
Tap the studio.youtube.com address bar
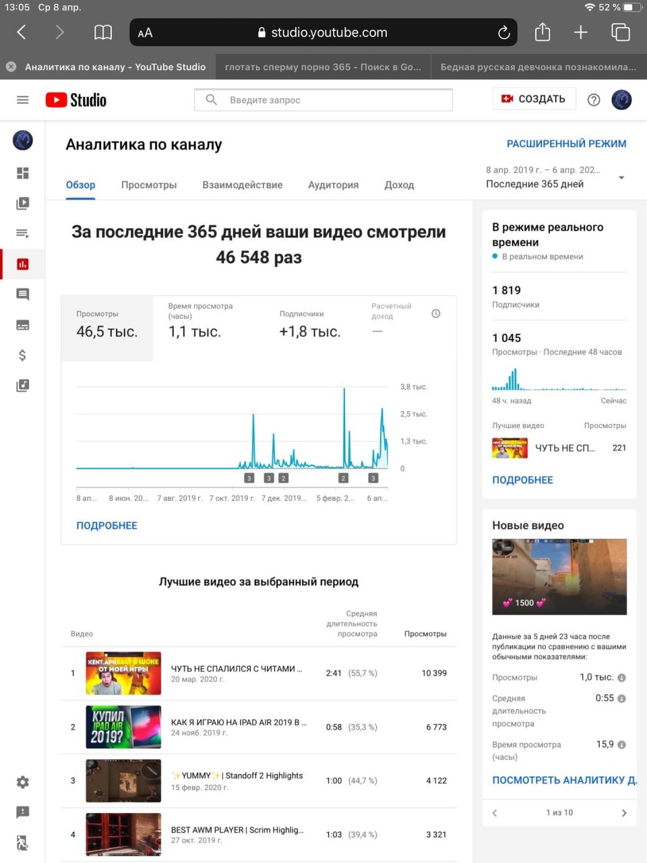coord(323,32)
